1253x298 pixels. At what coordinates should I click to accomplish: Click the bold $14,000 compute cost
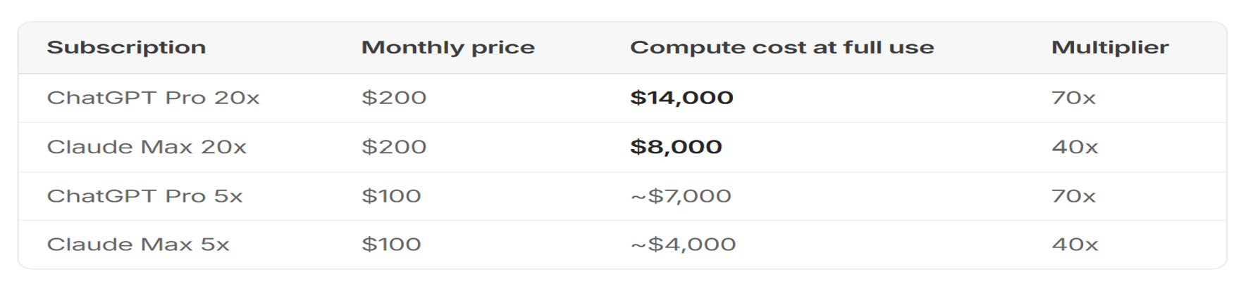pyautogui.click(x=681, y=98)
